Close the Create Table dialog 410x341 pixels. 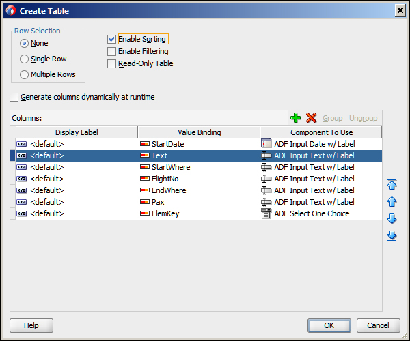click(400, 10)
